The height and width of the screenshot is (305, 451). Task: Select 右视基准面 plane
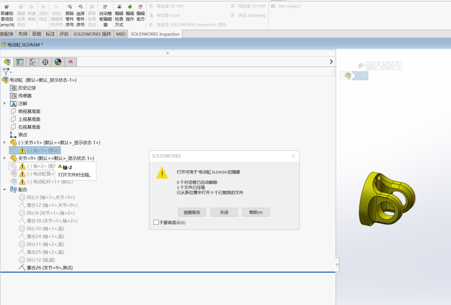pyautogui.click(x=26, y=127)
